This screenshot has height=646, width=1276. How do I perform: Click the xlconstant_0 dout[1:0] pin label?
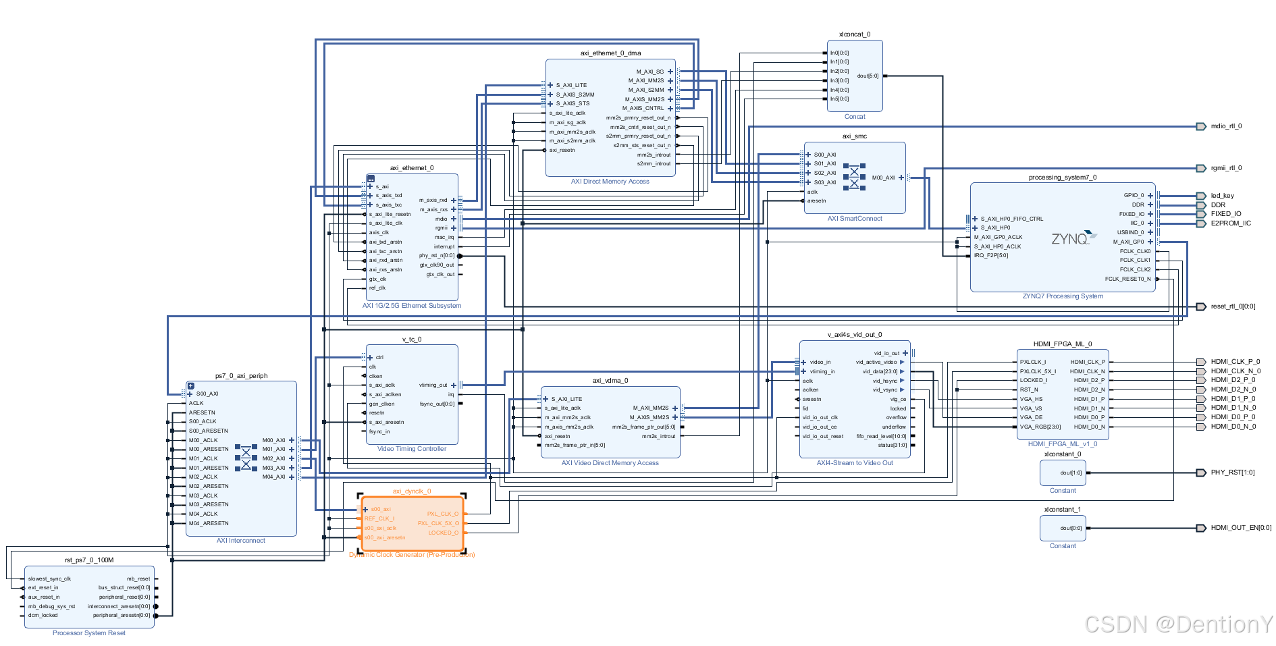(1071, 473)
